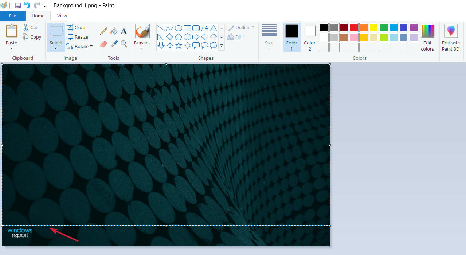The image size is (466, 255).
Task: Choose the Triangle shape
Action: (214, 28)
